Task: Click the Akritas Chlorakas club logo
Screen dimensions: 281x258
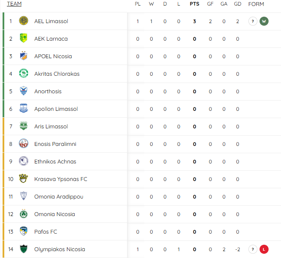Action: pyautogui.click(x=24, y=73)
